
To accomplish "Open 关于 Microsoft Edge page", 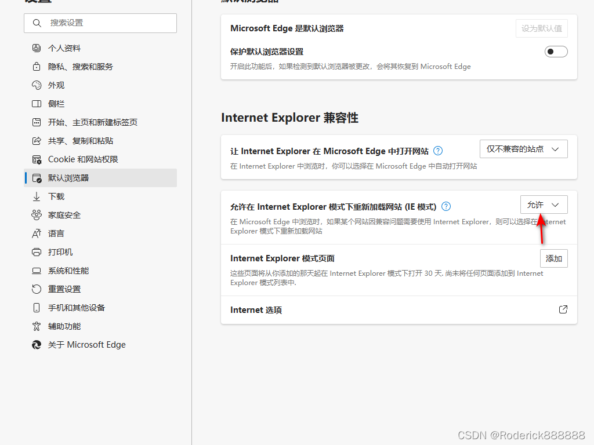I will pos(100,345).
